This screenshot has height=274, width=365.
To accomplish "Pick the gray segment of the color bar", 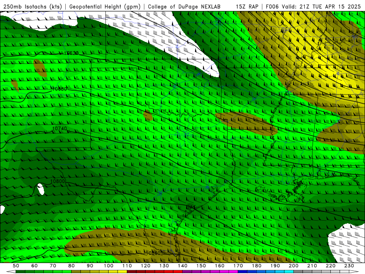I will 298,272.
